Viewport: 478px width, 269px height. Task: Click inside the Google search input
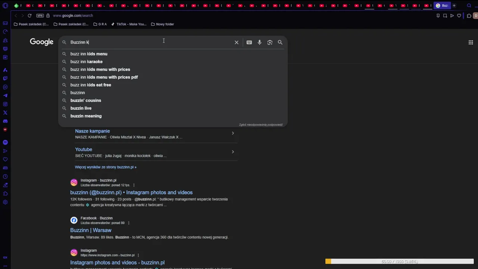click(149, 42)
